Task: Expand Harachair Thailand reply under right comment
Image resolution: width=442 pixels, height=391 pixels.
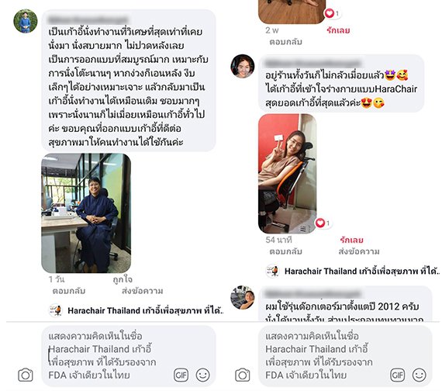Action: click(x=353, y=271)
